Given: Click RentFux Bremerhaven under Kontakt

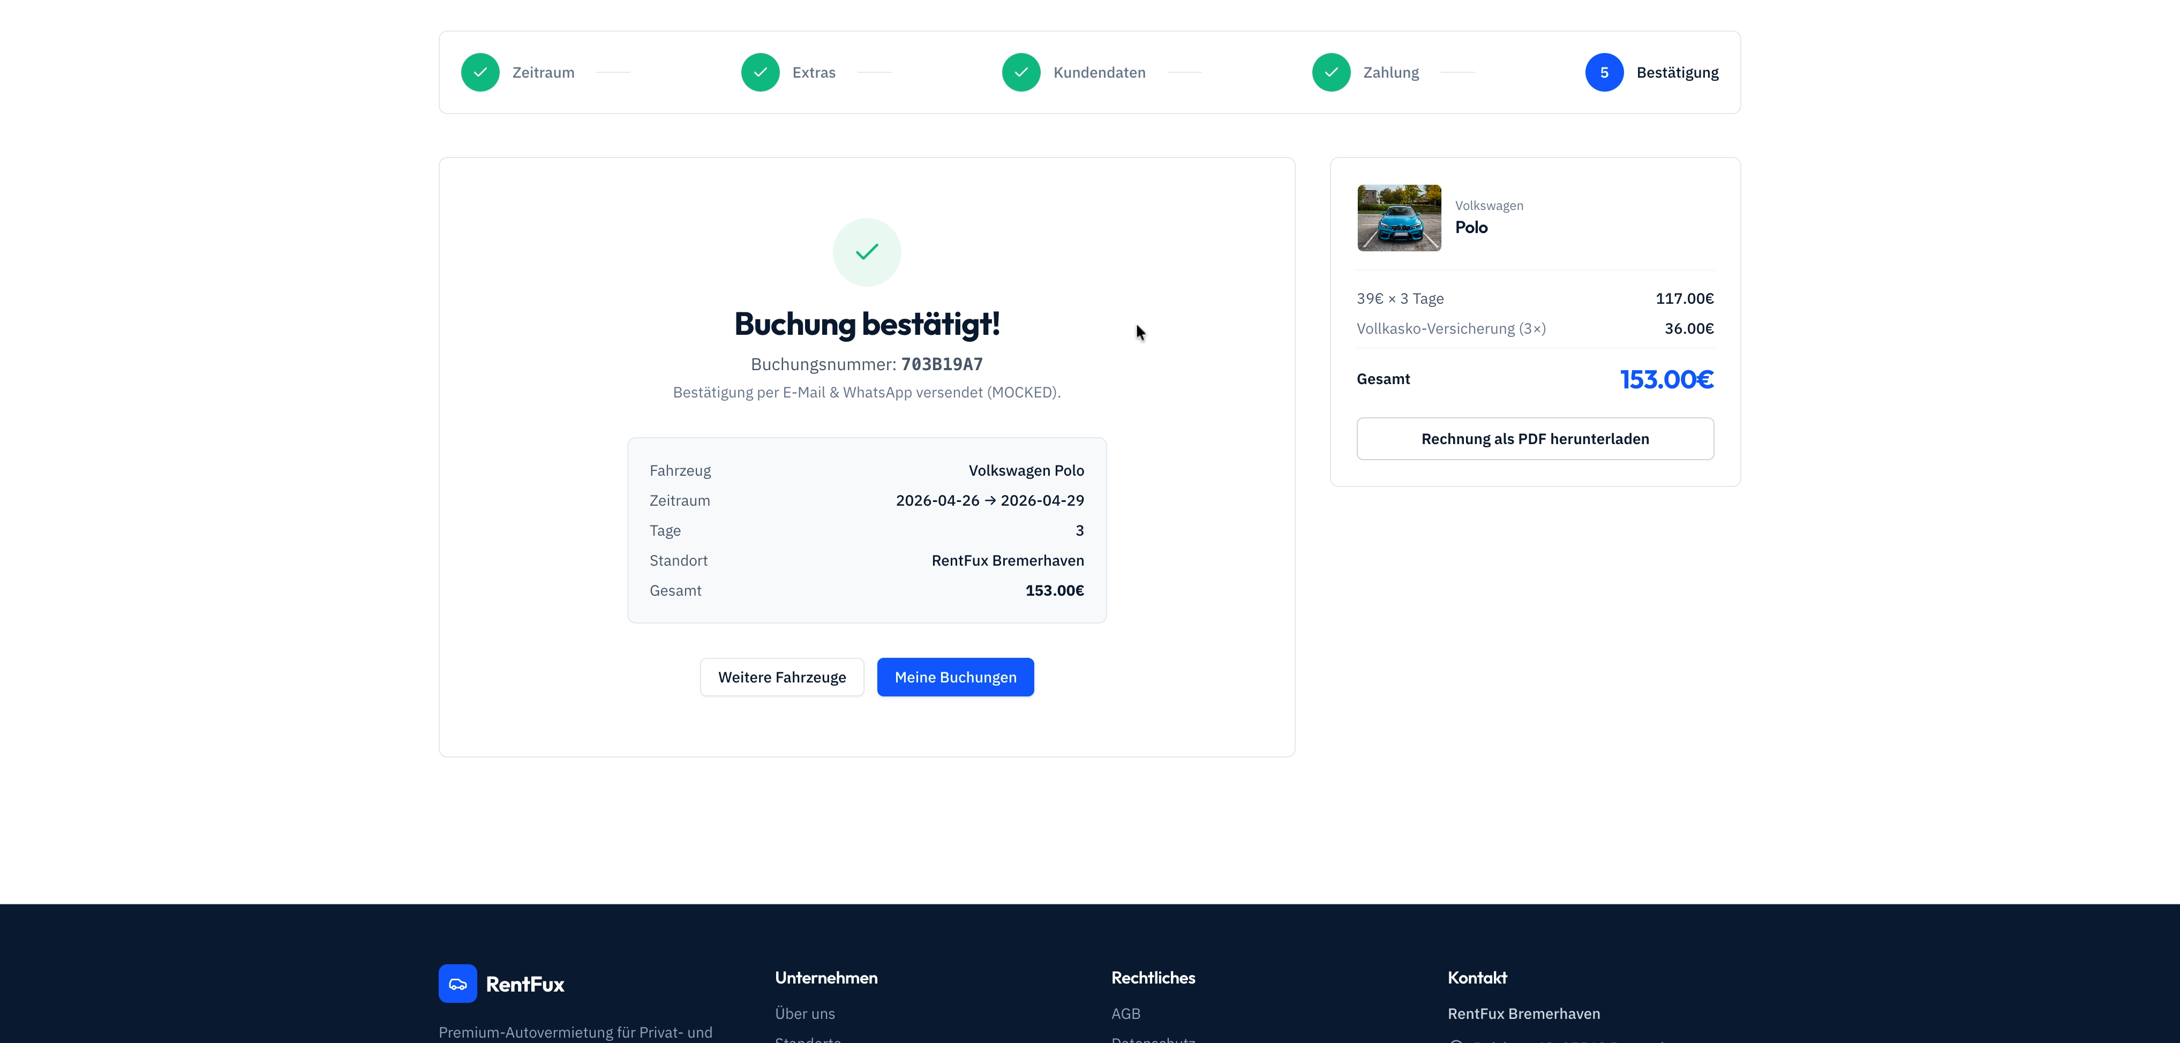Looking at the screenshot, I should (x=1523, y=1014).
